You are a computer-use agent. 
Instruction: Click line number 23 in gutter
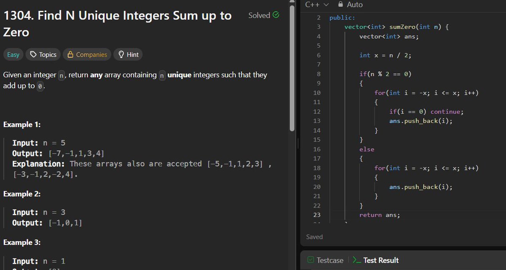pyautogui.click(x=317, y=215)
